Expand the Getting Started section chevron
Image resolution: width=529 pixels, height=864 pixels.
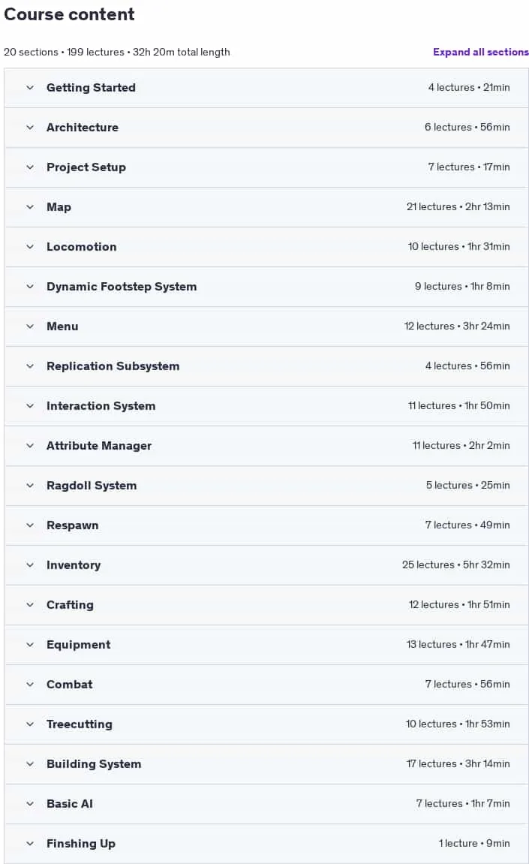tap(30, 88)
